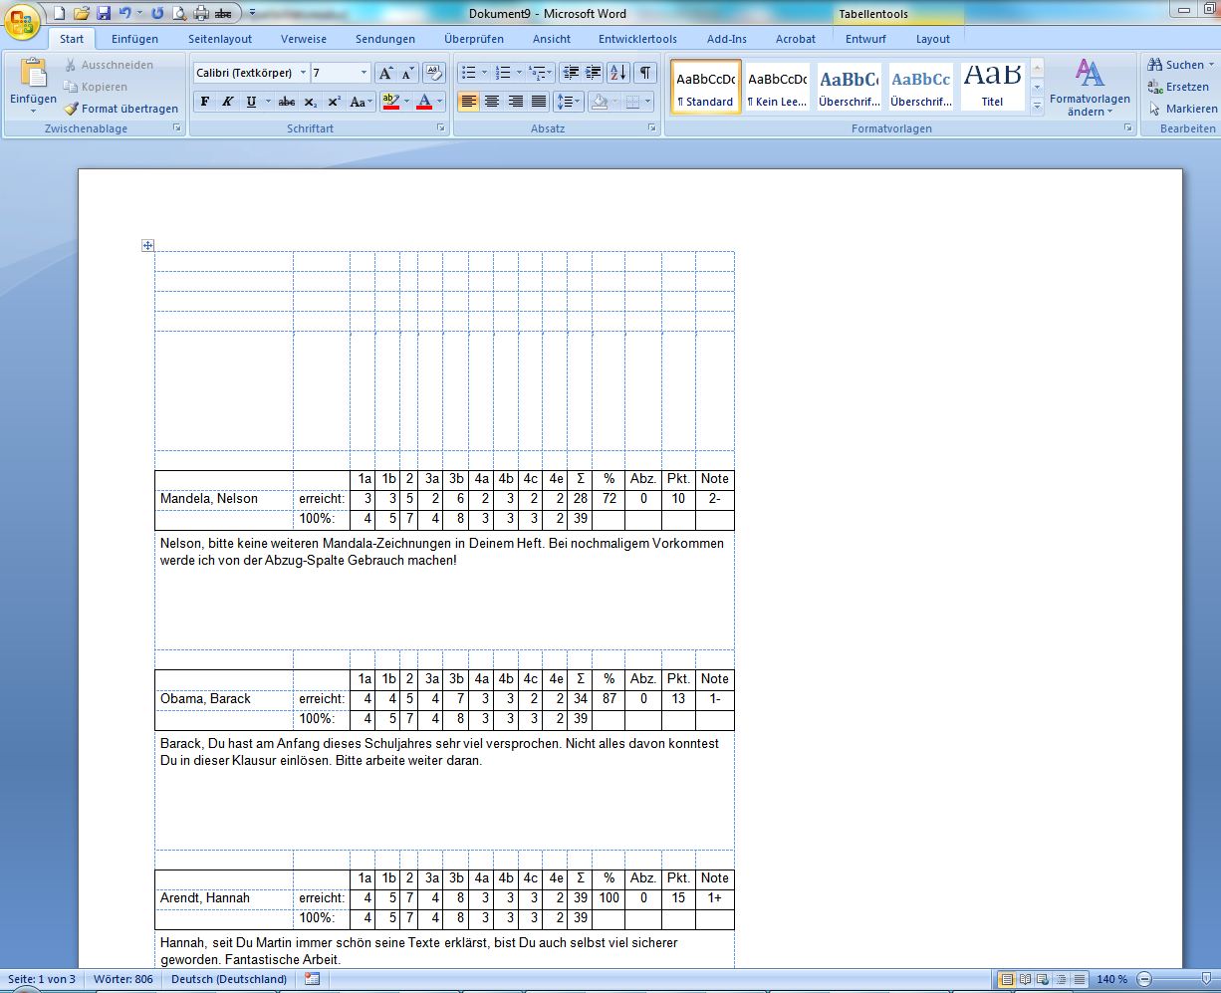Open the change case Aa dropdown
The width and height of the screenshot is (1221, 993).
[x=362, y=102]
